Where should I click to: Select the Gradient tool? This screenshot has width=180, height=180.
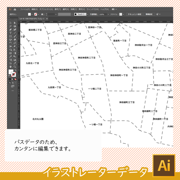pos(15,53)
